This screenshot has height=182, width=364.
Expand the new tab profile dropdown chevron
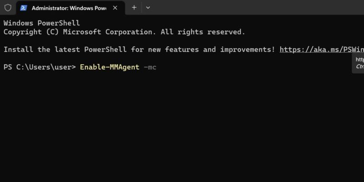pos(148,8)
